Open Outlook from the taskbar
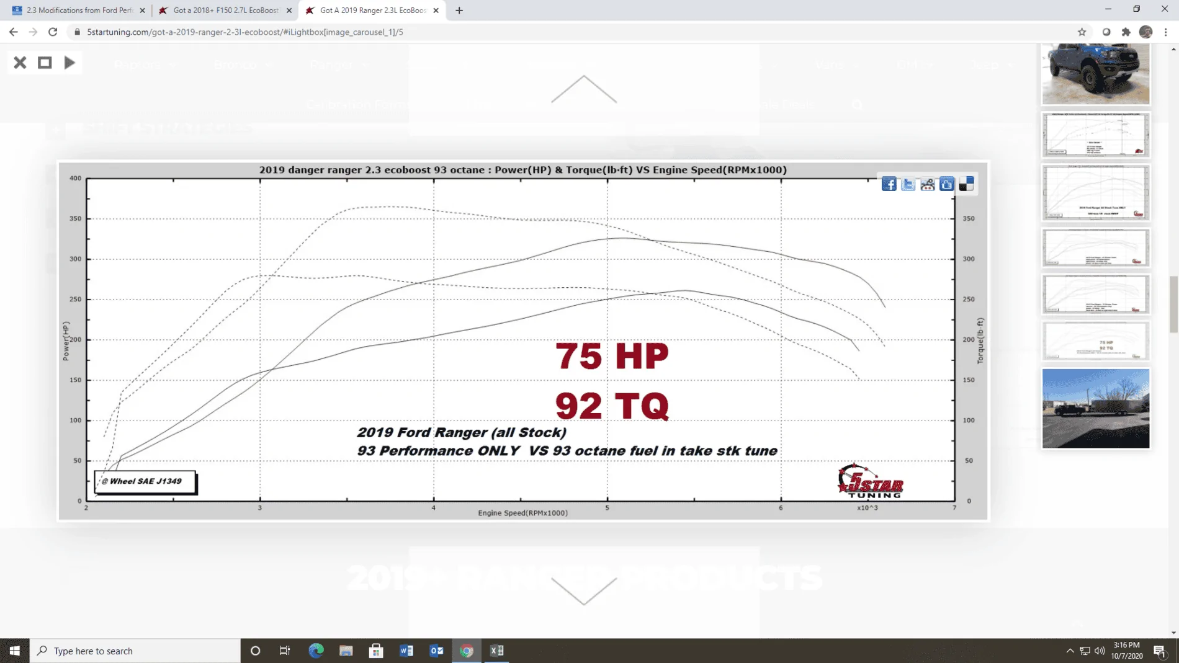Screen dimensions: 1179x663 pos(437,651)
